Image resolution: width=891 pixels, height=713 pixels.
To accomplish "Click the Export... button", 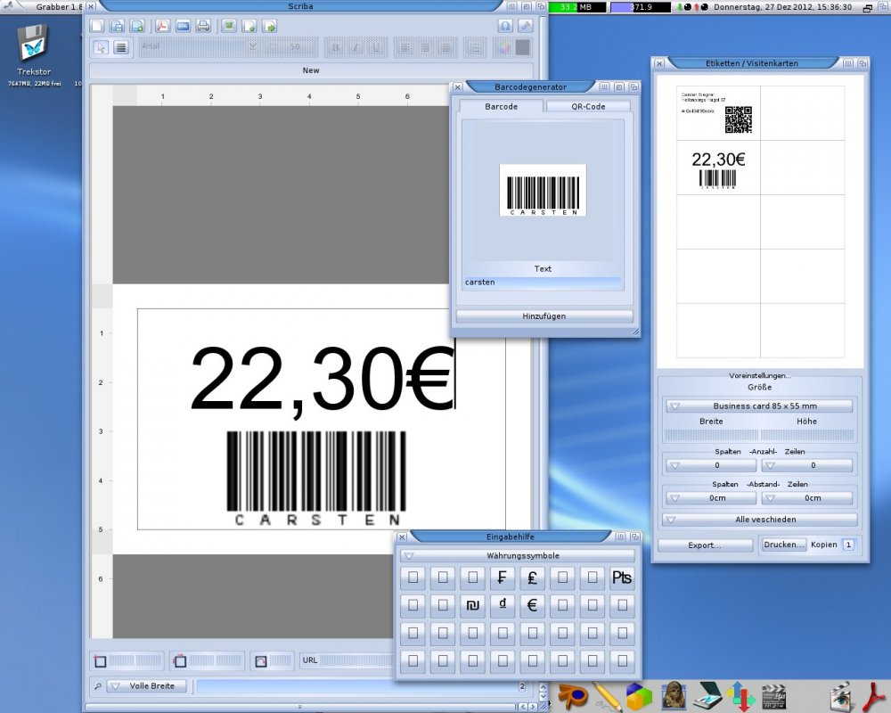I will point(705,545).
